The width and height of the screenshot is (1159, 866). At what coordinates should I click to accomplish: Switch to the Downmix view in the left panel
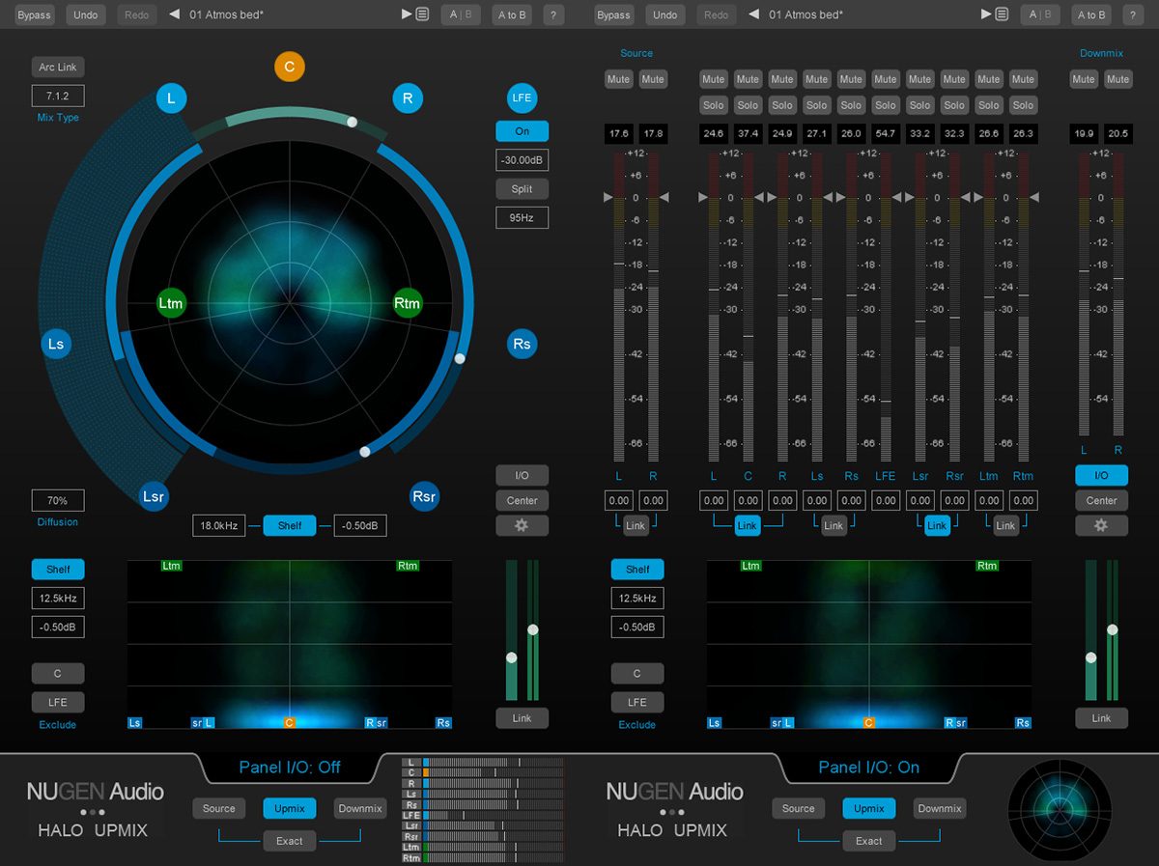point(360,809)
